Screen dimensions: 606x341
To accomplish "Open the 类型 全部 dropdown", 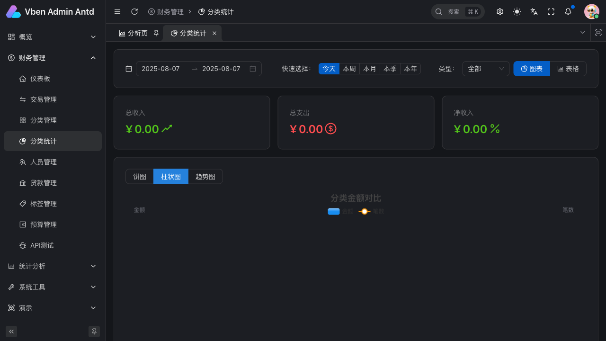I will pyautogui.click(x=486, y=69).
